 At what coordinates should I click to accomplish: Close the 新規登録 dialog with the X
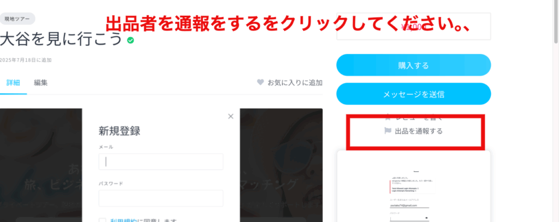point(231,116)
